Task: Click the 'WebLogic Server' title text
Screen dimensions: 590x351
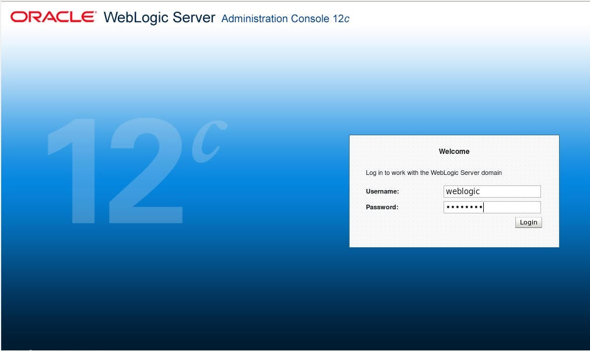Action: 159,17
